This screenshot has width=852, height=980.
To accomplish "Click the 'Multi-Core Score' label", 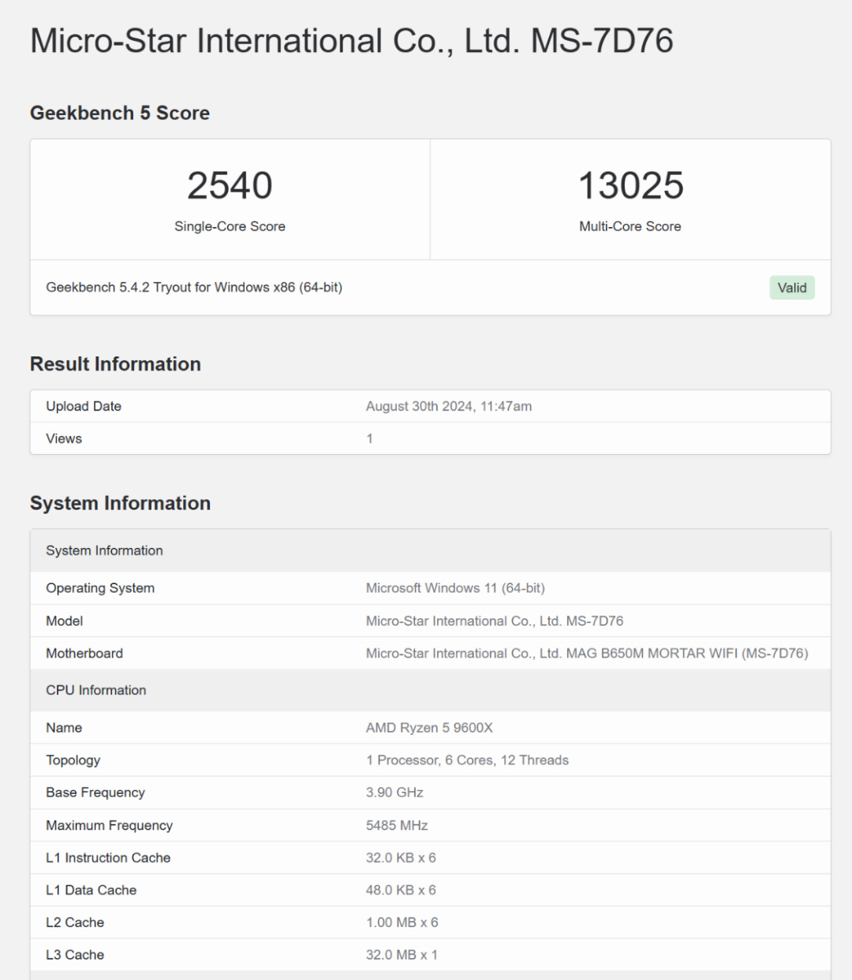I will click(x=630, y=226).
